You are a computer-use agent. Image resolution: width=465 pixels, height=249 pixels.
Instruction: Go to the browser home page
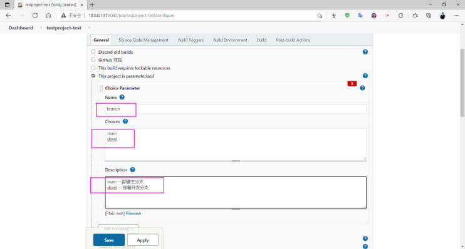coord(48,16)
